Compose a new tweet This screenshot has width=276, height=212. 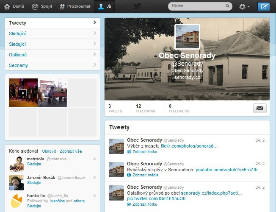[x=264, y=6]
